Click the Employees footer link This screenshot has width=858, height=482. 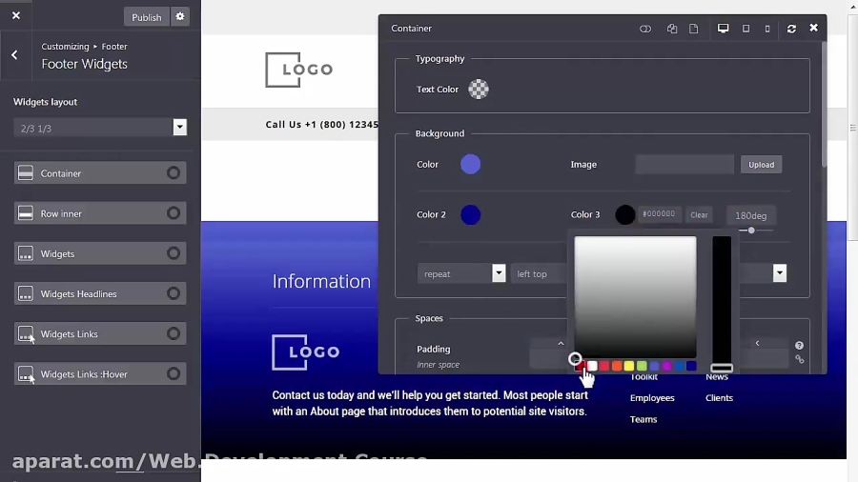(652, 398)
